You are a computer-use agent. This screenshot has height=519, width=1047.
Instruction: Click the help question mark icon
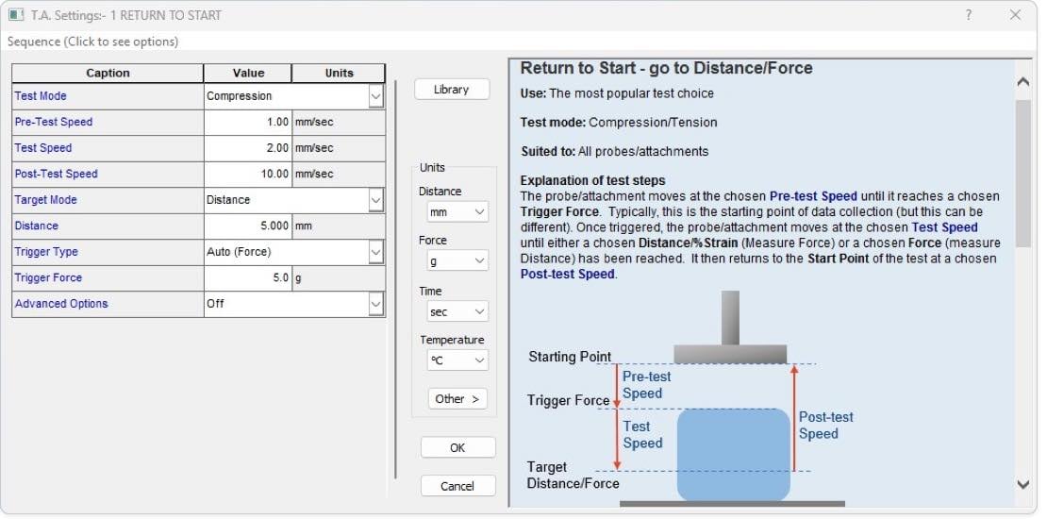coord(969,15)
